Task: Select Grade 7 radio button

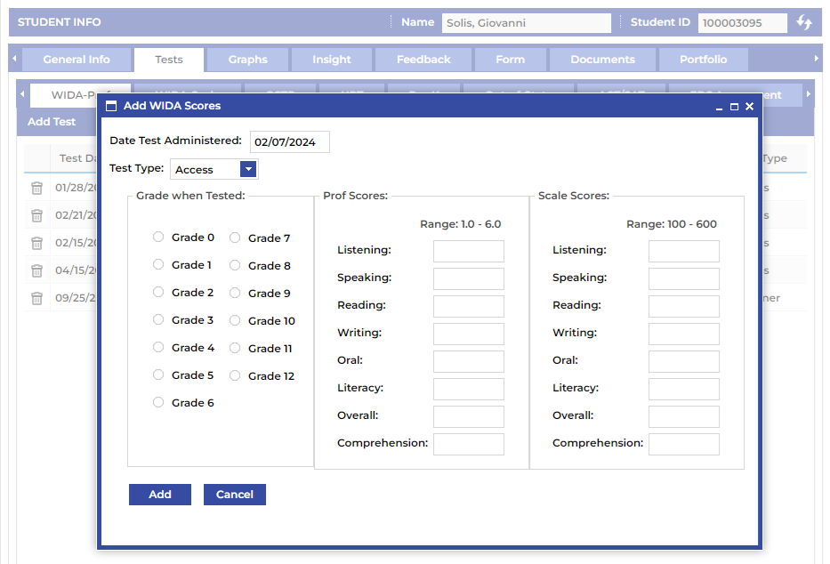Action: (235, 238)
